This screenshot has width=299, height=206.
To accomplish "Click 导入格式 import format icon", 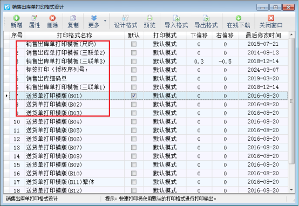I will pyautogui.click(x=176, y=22).
